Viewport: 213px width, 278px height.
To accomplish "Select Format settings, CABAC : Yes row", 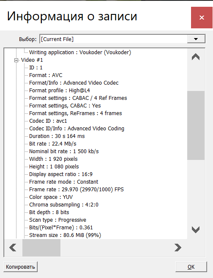I will coord(65,106).
